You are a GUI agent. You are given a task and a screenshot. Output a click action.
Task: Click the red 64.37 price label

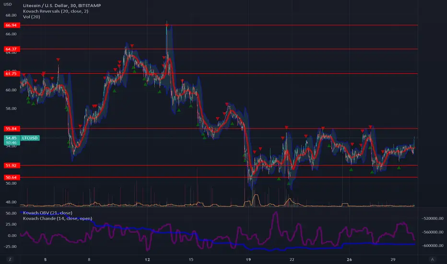pyautogui.click(x=12, y=49)
